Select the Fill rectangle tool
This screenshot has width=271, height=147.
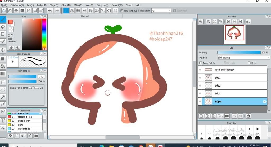pos(3,59)
